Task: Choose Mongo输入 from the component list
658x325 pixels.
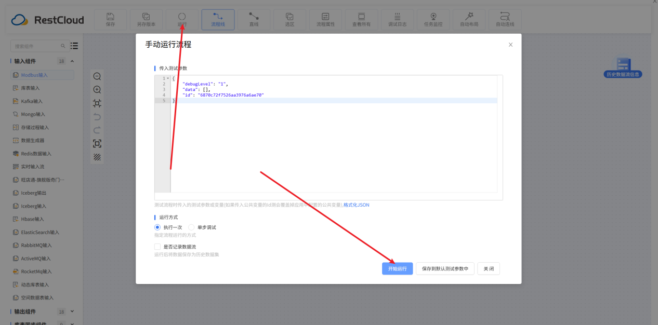Action: point(33,114)
